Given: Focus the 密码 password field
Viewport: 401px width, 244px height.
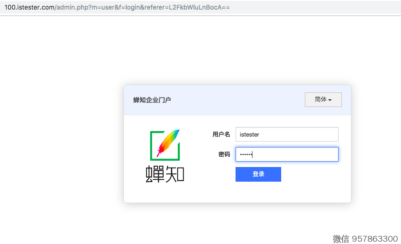Looking at the screenshot, I should pos(287,154).
